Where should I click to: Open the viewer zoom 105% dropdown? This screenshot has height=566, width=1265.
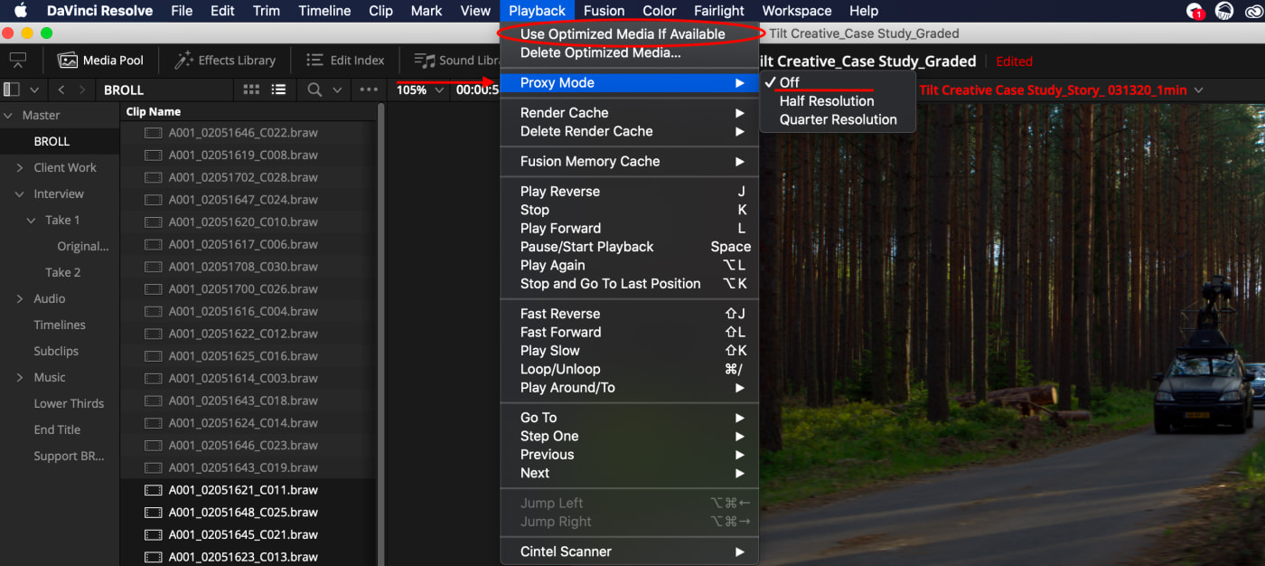420,90
